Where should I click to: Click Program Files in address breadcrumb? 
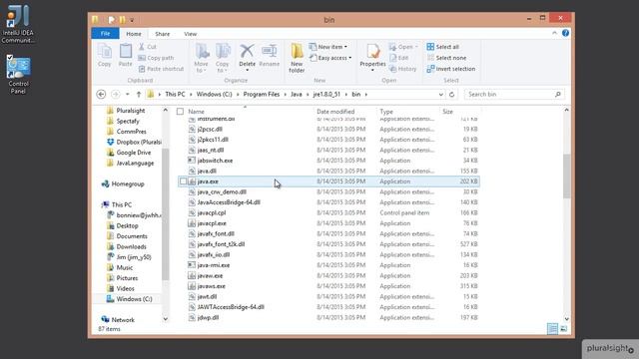coord(262,94)
